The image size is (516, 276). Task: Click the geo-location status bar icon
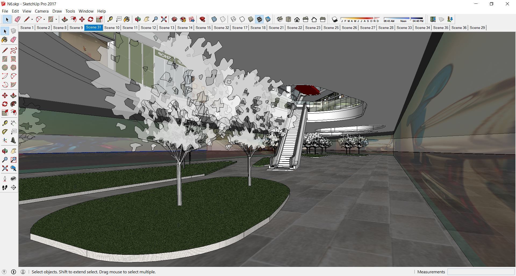point(4,272)
